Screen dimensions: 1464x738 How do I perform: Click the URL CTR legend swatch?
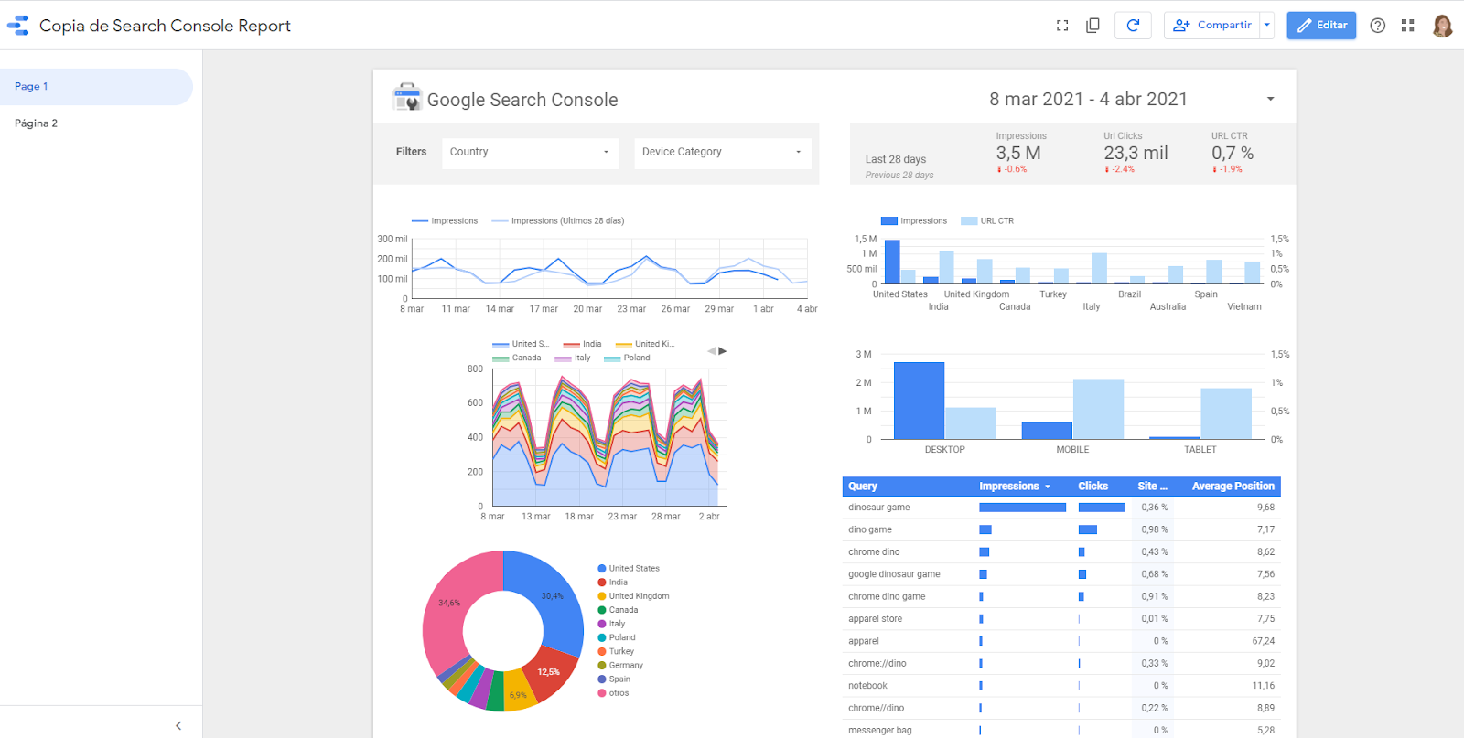(969, 221)
